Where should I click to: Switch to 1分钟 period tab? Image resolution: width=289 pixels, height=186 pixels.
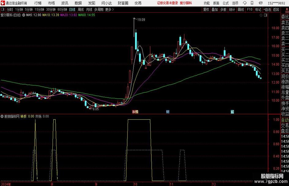click(x=19, y=9)
